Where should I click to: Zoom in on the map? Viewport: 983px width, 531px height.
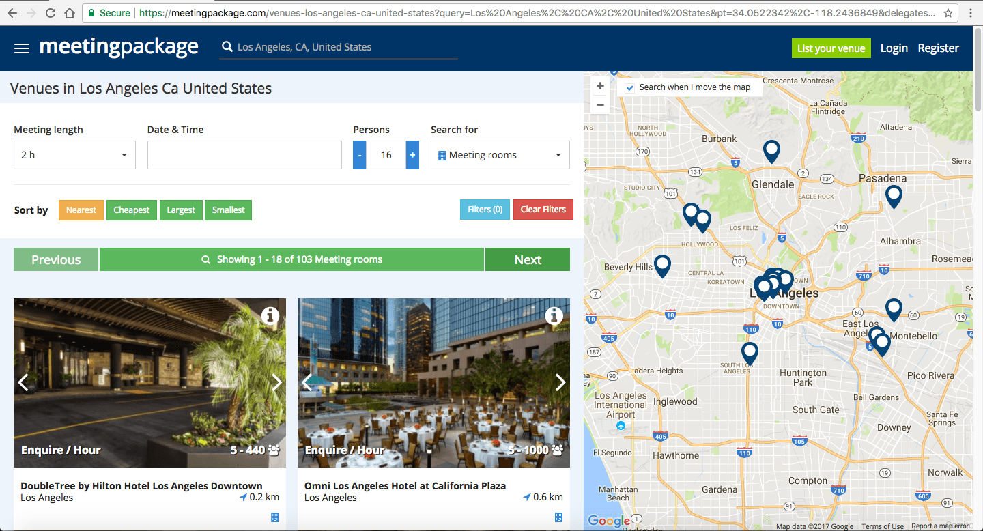[x=600, y=86]
